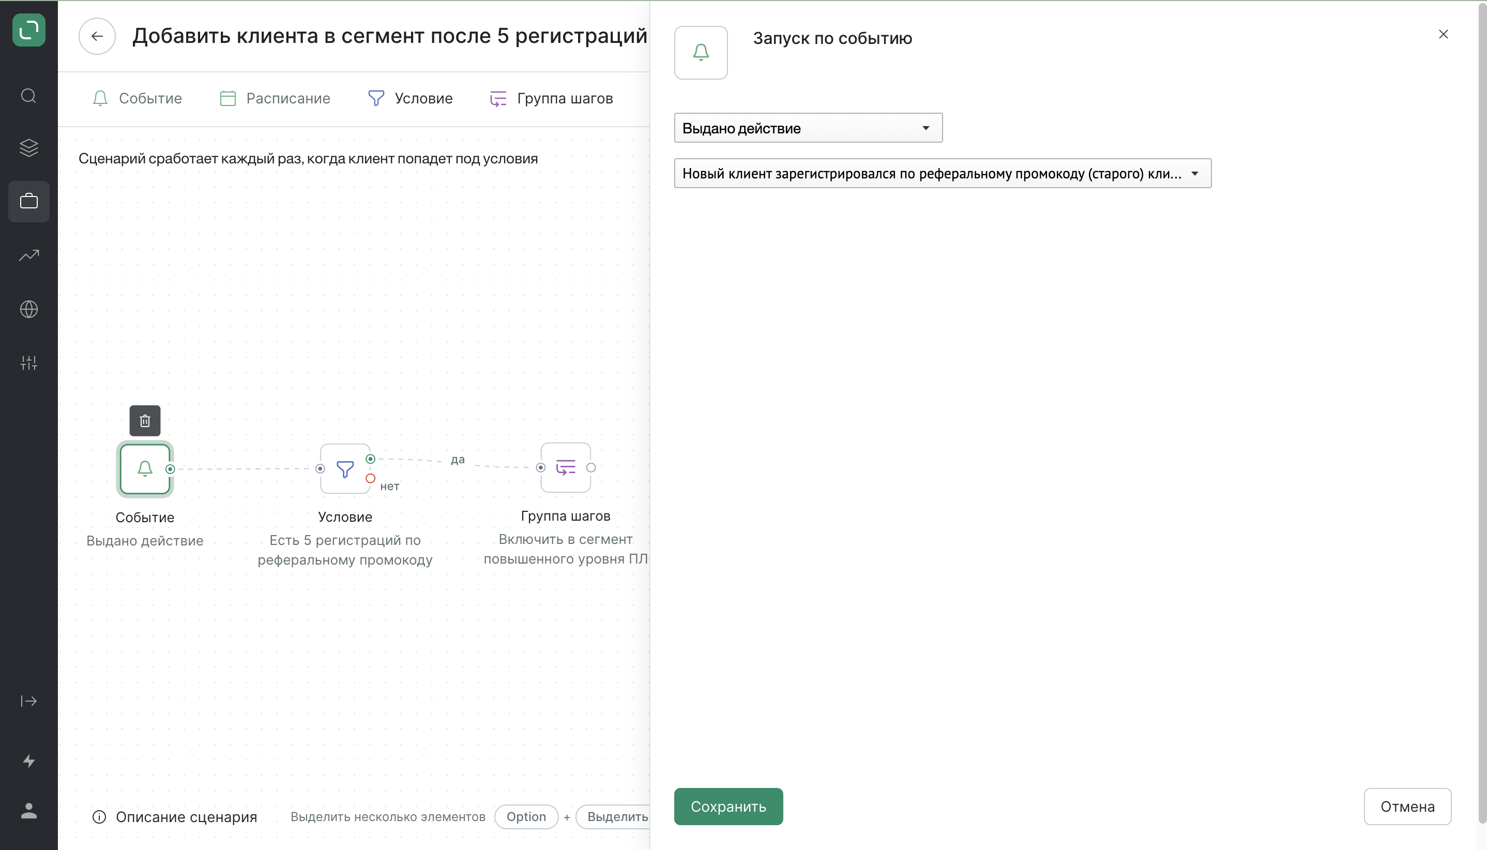Select the briefcase icon in sidebar
This screenshot has width=1487, height=850.
28,202
